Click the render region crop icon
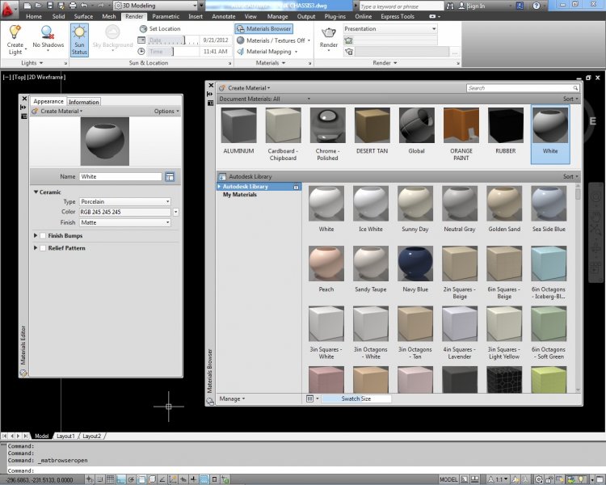This screenshot has height=485, width=606. (x=349, y=40)
